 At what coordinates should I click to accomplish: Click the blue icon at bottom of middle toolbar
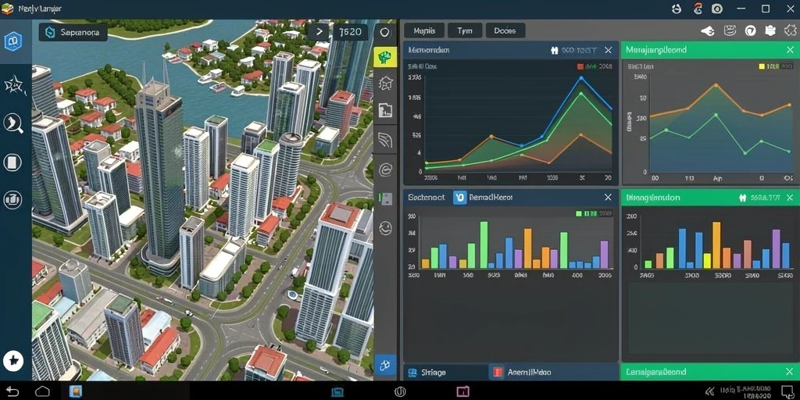pyautogui.click(x=385, y=365)
